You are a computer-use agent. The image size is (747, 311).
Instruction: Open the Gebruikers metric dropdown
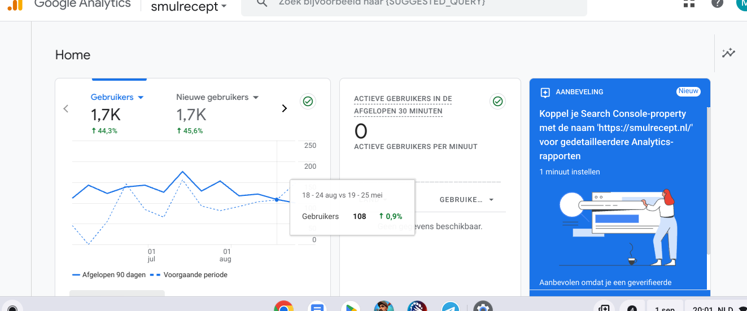click(x=117, y=97)
